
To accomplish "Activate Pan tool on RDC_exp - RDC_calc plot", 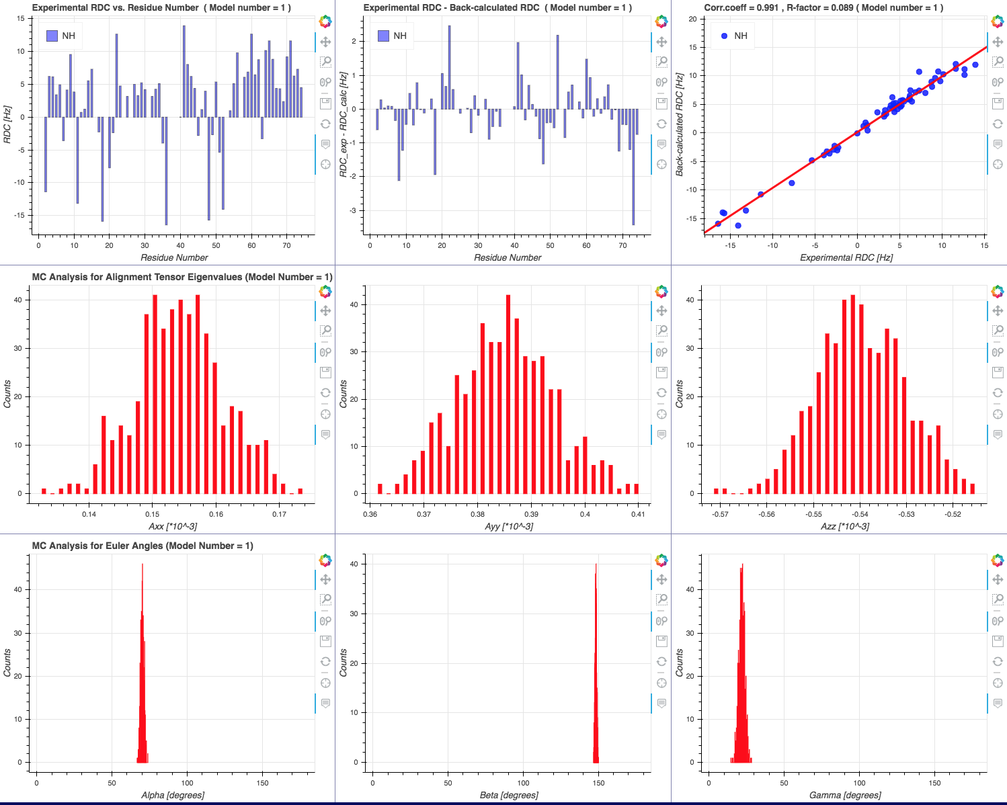I will tap(661, 42).
